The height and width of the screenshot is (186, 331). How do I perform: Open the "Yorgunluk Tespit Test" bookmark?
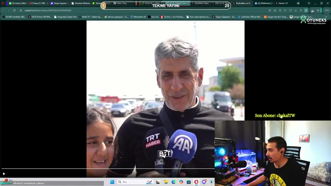coord(65,17)
